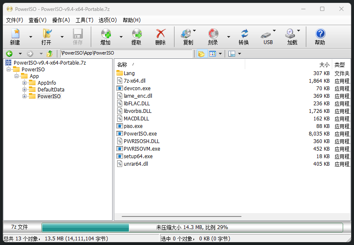The width and height of the screenshot is (354, 245).
Task: Open the view mode dropdown arrow
Action: (x=221, y=54)
